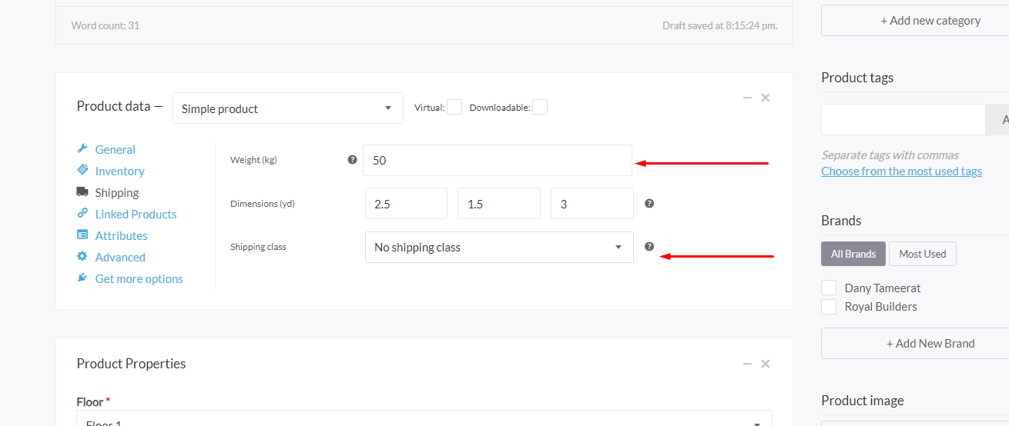Image resolution: width=1009 pixels, height=426 pixels.
Task: Switch to Most Used brands tab
Action: click(x=922, y=255)
